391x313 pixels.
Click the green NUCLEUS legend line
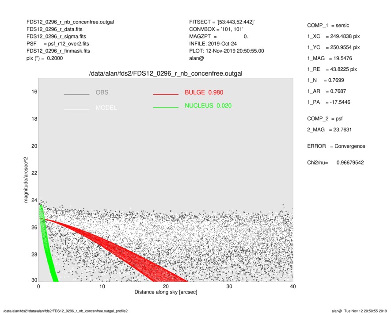[166, 107]
